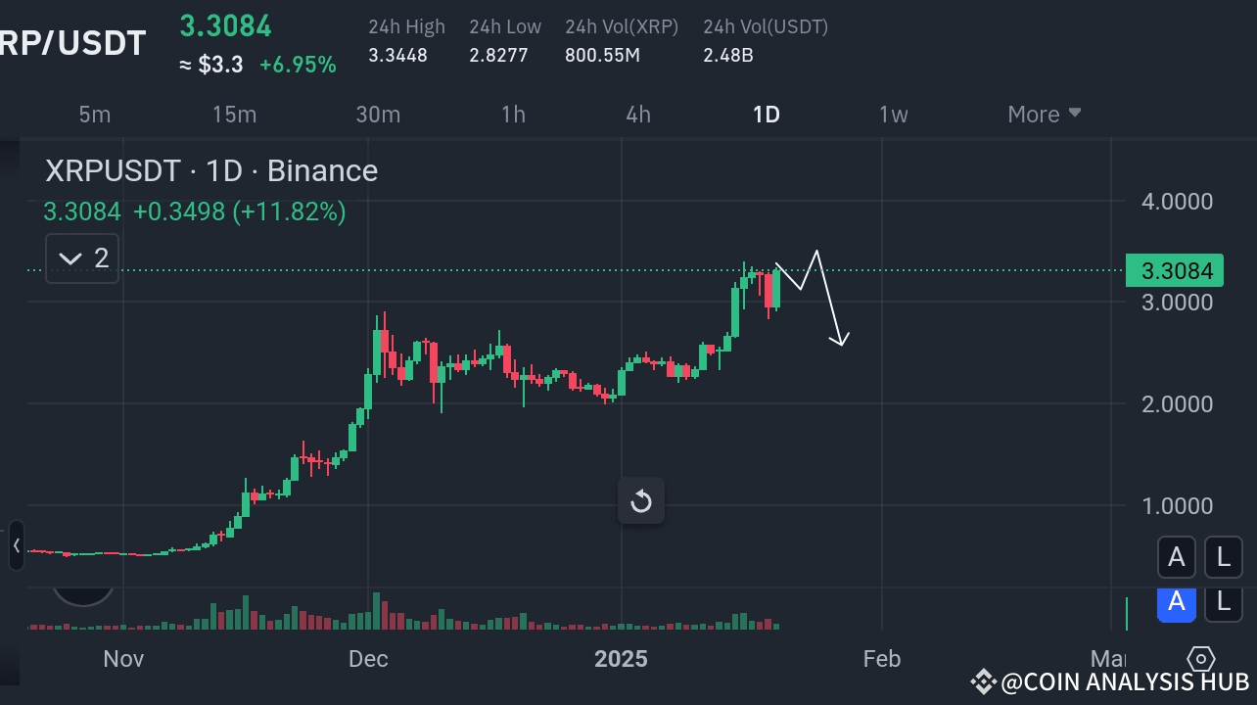Open the 1h chart interval
The height and width of the screenshot is (705, 1257).
tap(513, 114)
